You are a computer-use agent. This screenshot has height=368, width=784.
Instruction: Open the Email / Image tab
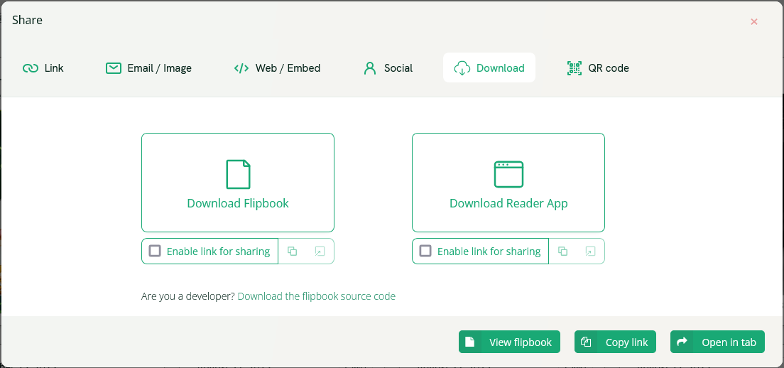(148, 68)
